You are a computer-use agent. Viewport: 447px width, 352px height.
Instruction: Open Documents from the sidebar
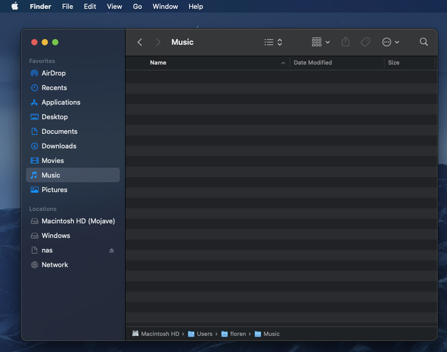[73, 131]
